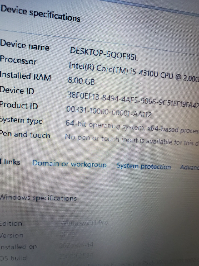Screen dimensions: 199x266
Task: Click the Processor label
Action: coord(18,60)
